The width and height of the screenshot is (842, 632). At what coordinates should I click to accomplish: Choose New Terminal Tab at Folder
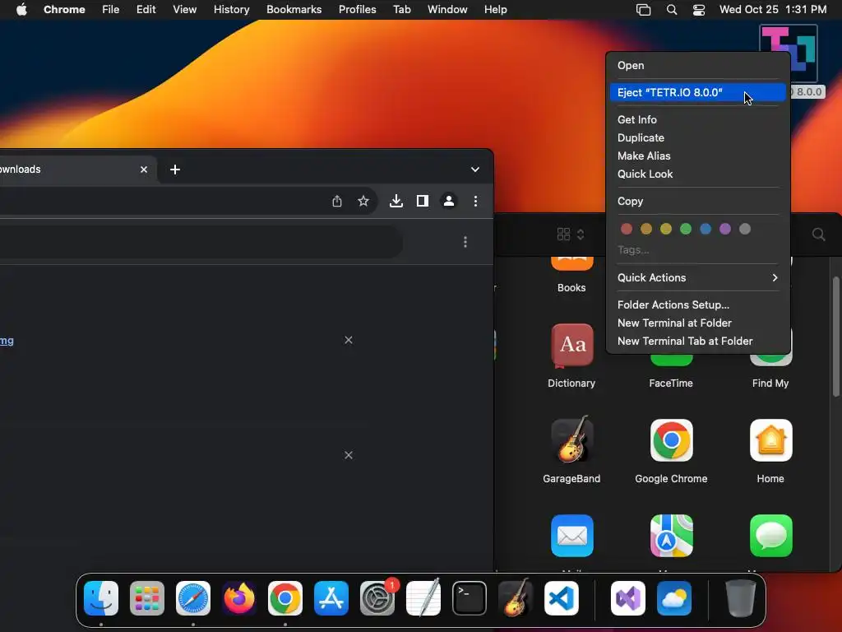coord(697,342)
